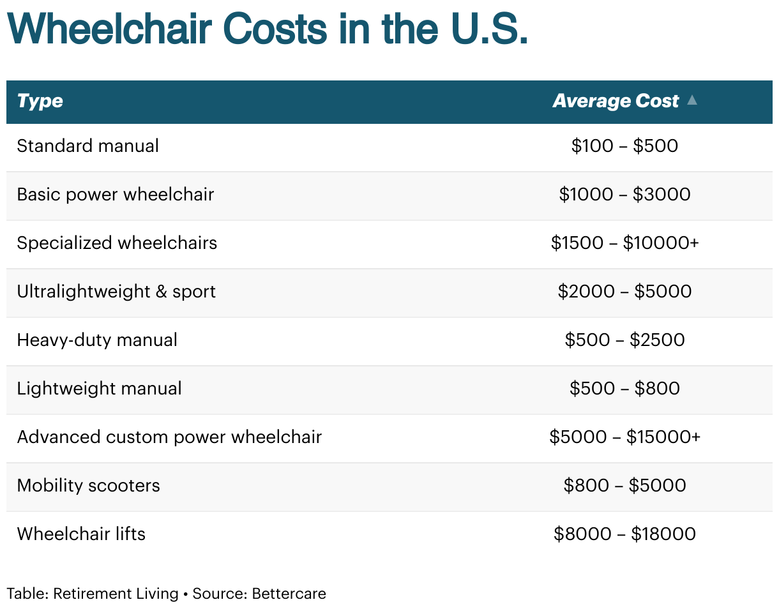Sort the table by Type column header
Screen dimensions: 779x609
click(x=40, y=101)
